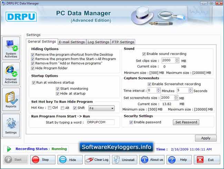Click the DRPUPCDM start word field

pyautogui.click(x=100, y=122)
